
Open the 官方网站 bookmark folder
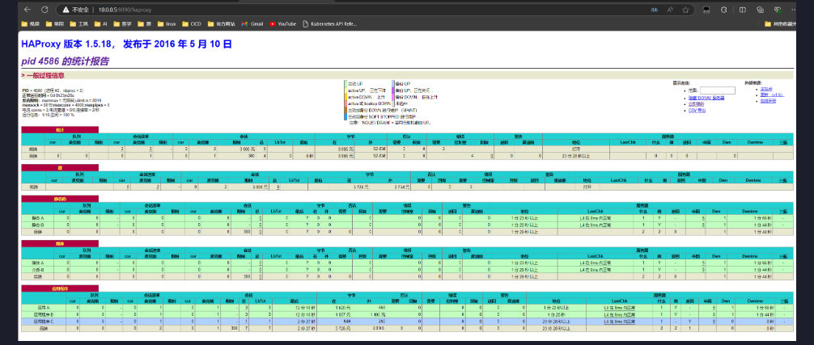pos(221,23)
